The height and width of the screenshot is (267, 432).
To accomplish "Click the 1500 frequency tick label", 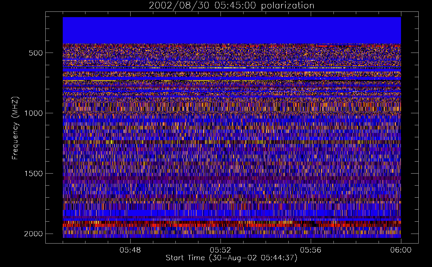I will [x=33, y=174].
